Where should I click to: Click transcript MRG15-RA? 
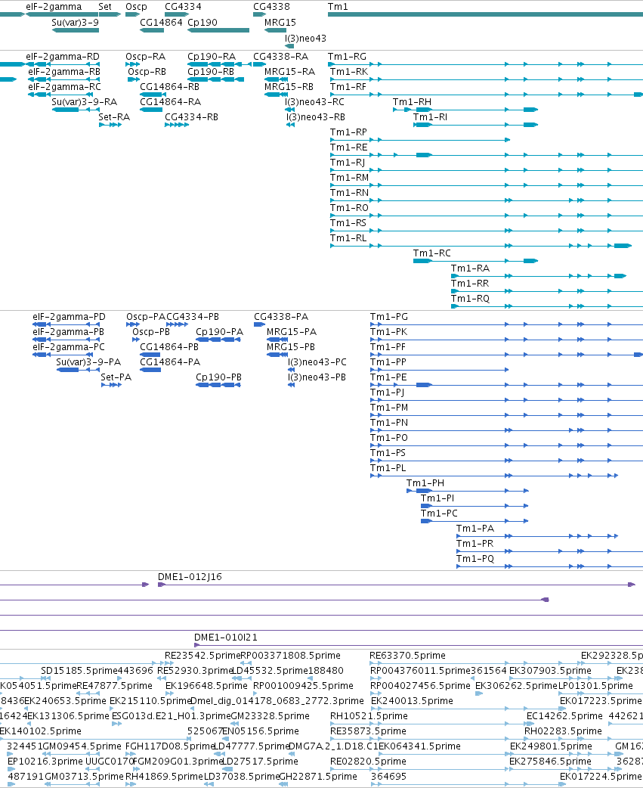[x=289, y=72]
